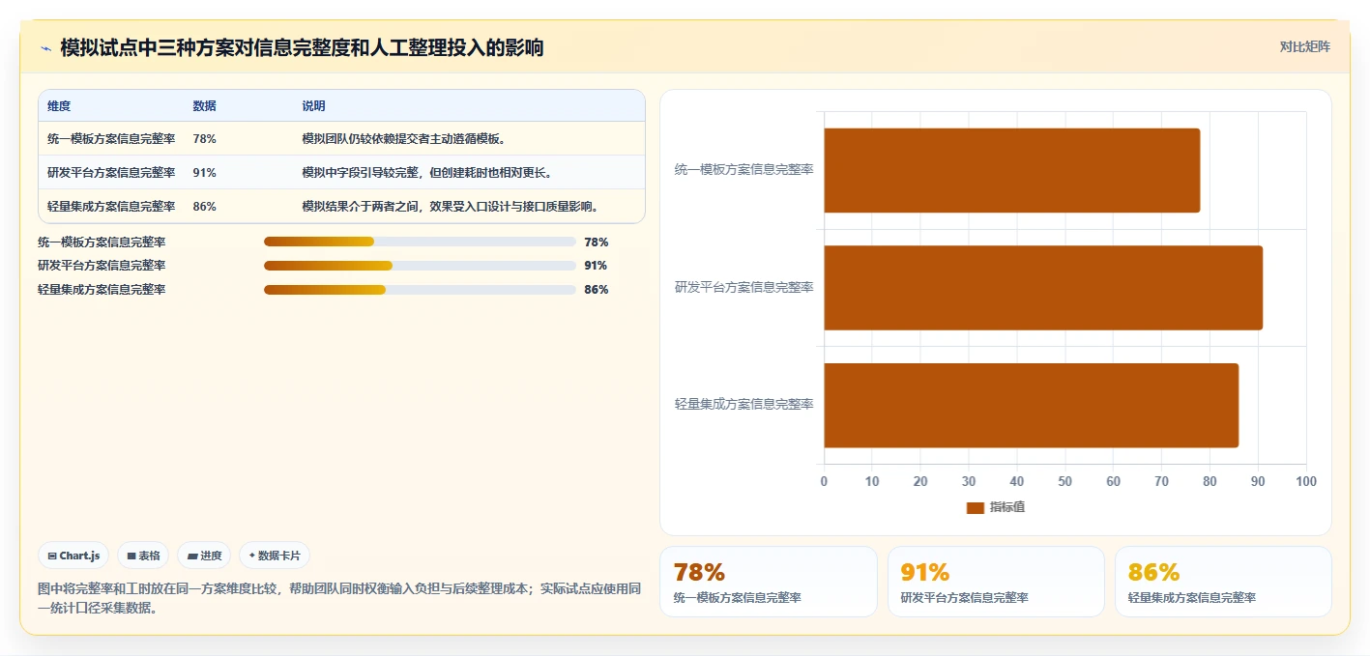Click the 轻量集成方案 chart bar

point(1031,405)
